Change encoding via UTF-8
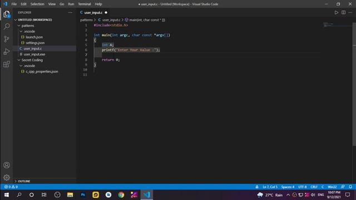The width and height of the screenshot is (356, 200). tap(302, 187)
